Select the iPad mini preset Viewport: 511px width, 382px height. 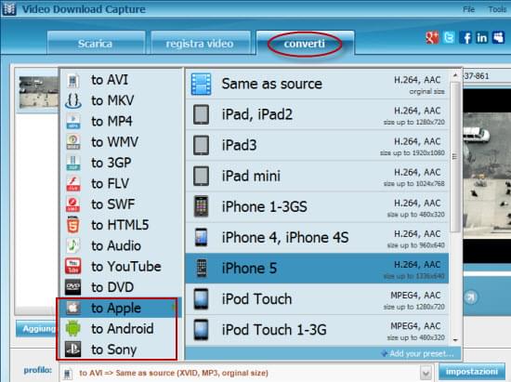click(317, 176)
